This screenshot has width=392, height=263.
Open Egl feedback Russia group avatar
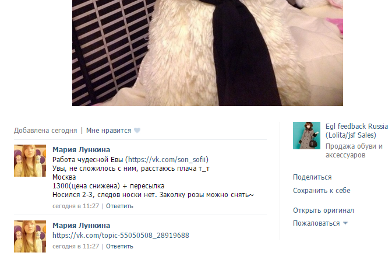(306, 136)
